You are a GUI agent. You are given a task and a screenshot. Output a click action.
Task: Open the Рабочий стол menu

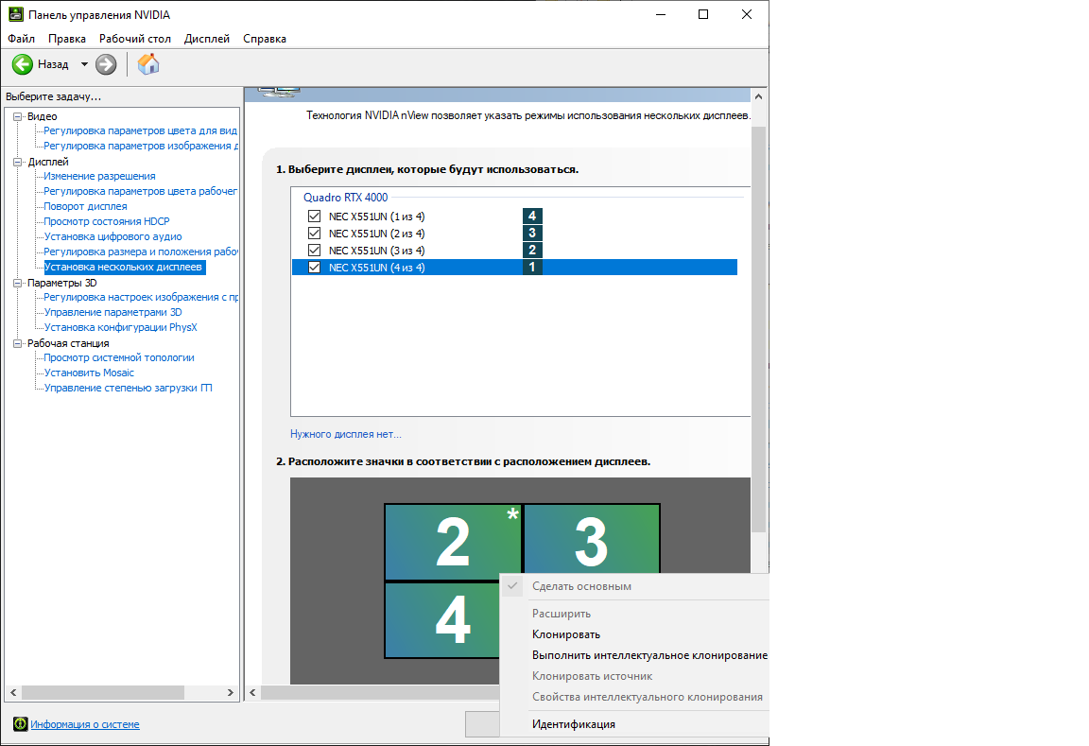point(135,39)
